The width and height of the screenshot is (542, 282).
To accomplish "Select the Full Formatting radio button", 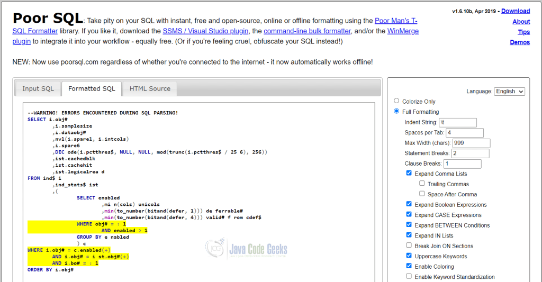I will (396, 111).
